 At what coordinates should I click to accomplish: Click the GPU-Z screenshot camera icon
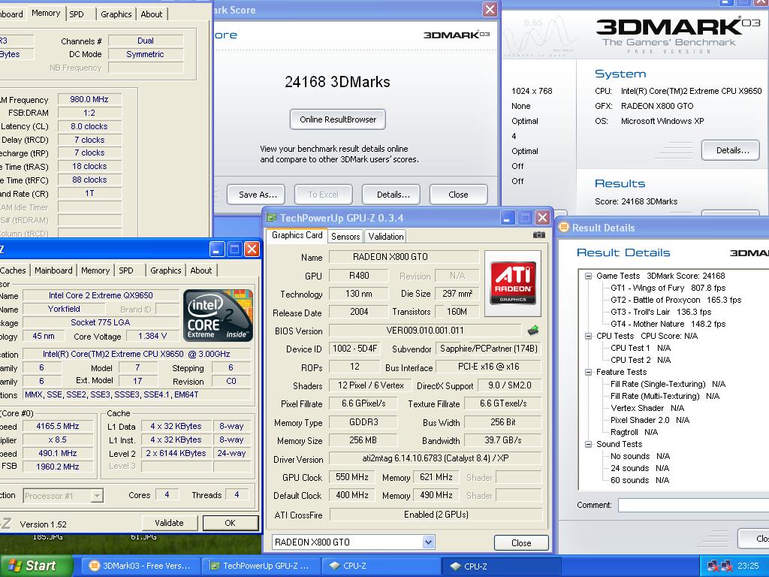coord(538,235)
